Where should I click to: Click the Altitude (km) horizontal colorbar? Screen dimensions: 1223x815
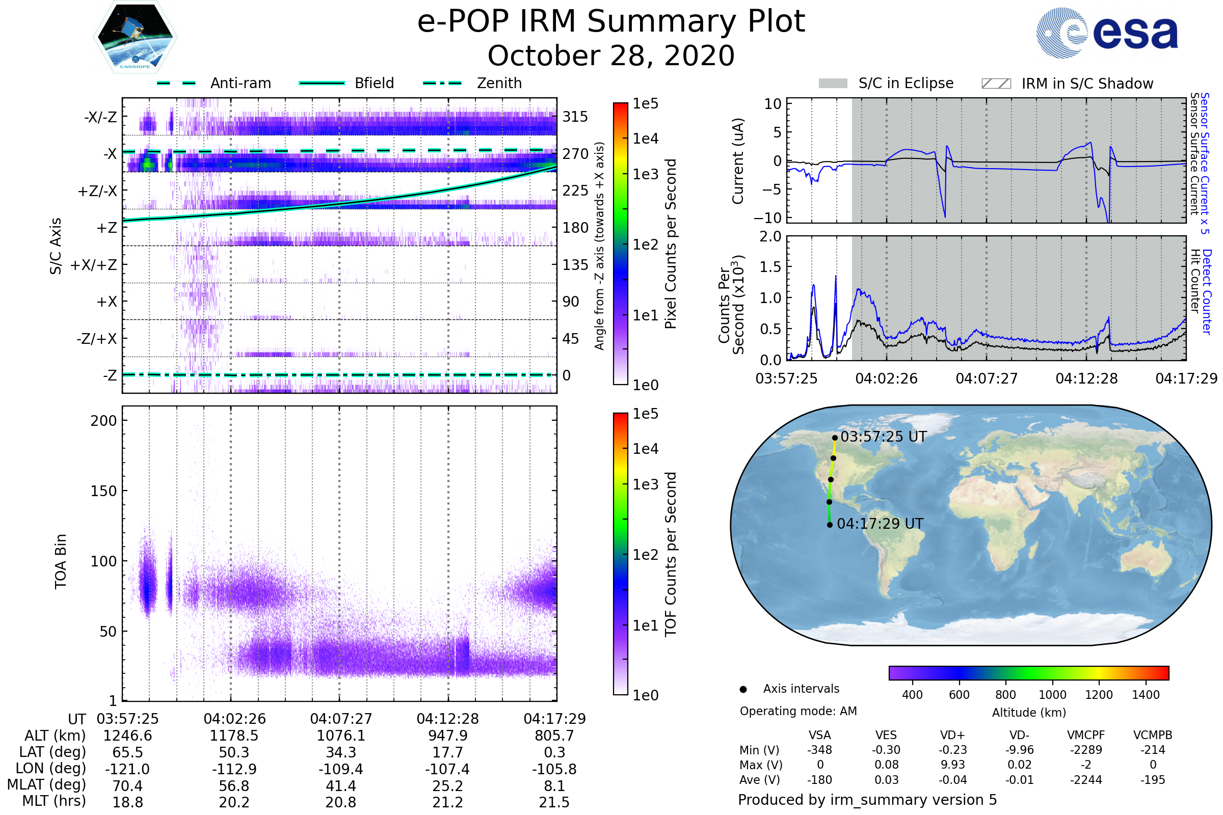coord(1028,672)
